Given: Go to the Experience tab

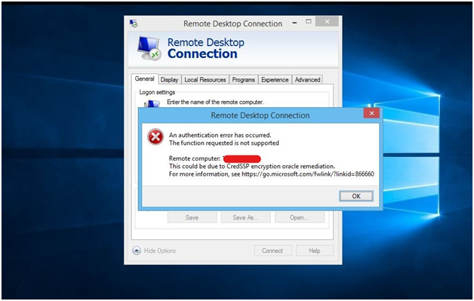Looking at the screenshot, I should click(x=275, y=80).
